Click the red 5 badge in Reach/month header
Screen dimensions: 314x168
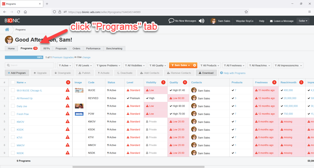point(301,82)
